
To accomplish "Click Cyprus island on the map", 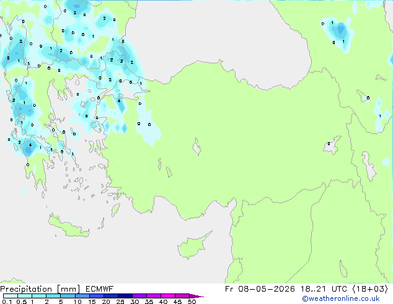I will [x=193, y=246].
